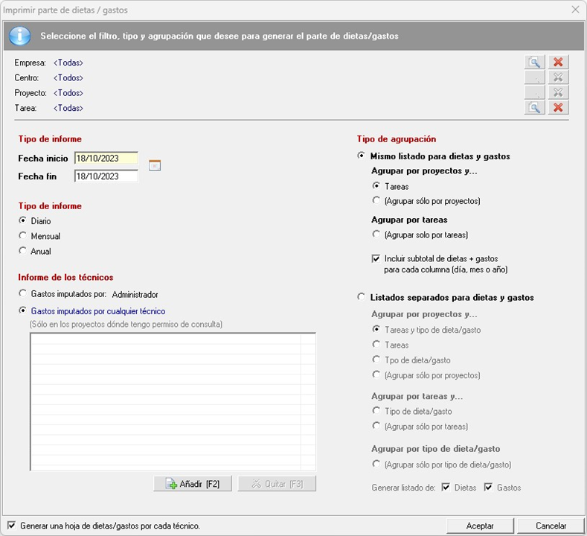This screenshot has width=587, height=536.
Task: Clear the Tarea filter with red X
Action: 558,108
